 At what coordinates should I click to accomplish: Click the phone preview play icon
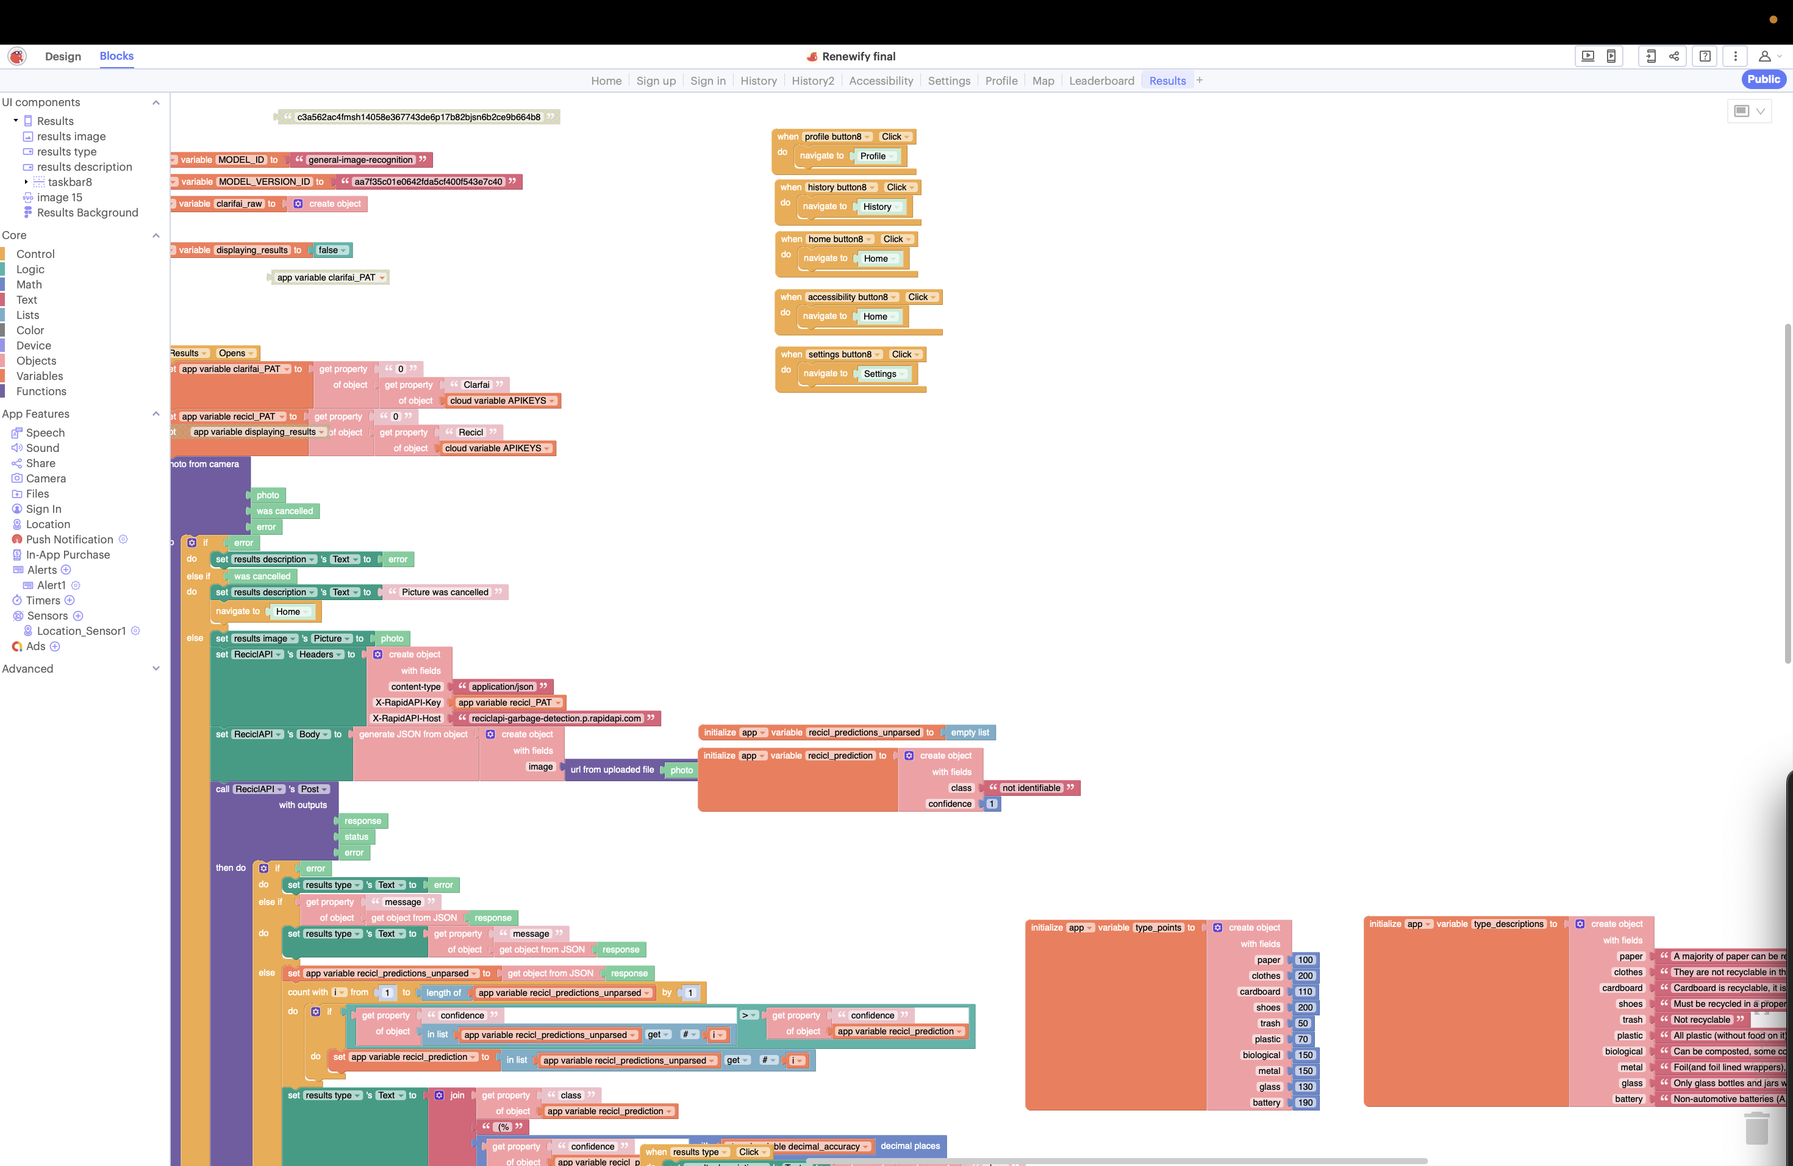(1611, 55)
